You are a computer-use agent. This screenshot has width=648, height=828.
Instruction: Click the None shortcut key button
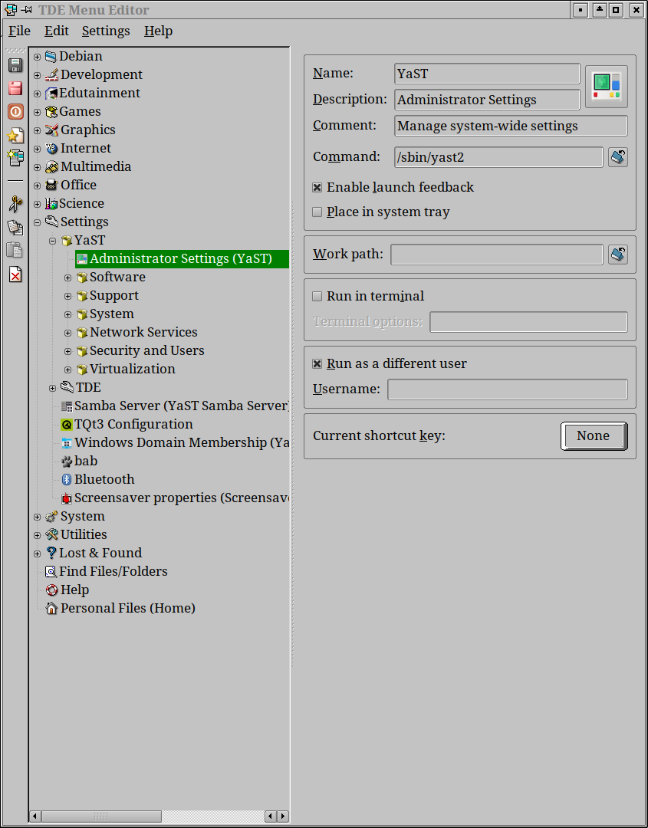click(594, 435)
